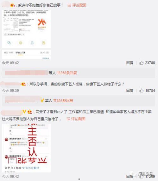Open first comment's attached screenshot thumbnail
The width and height of the screenshot is (158, 181).
coord(26,34)
